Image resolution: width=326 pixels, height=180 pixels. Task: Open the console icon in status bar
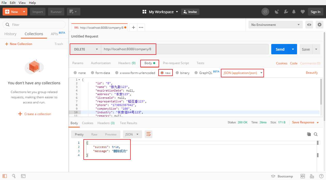click(23, 176)
